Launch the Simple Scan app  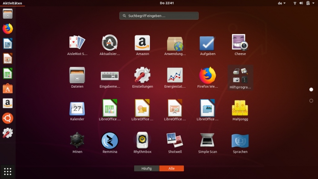coord(208,143)
